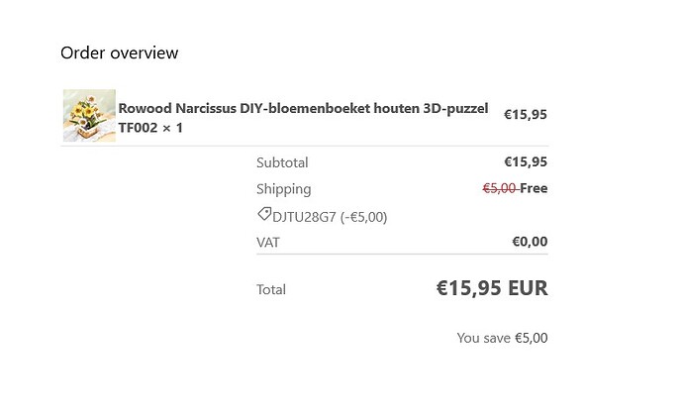
Task: Click the discount tag icon
Action: (x=264, y=215)
